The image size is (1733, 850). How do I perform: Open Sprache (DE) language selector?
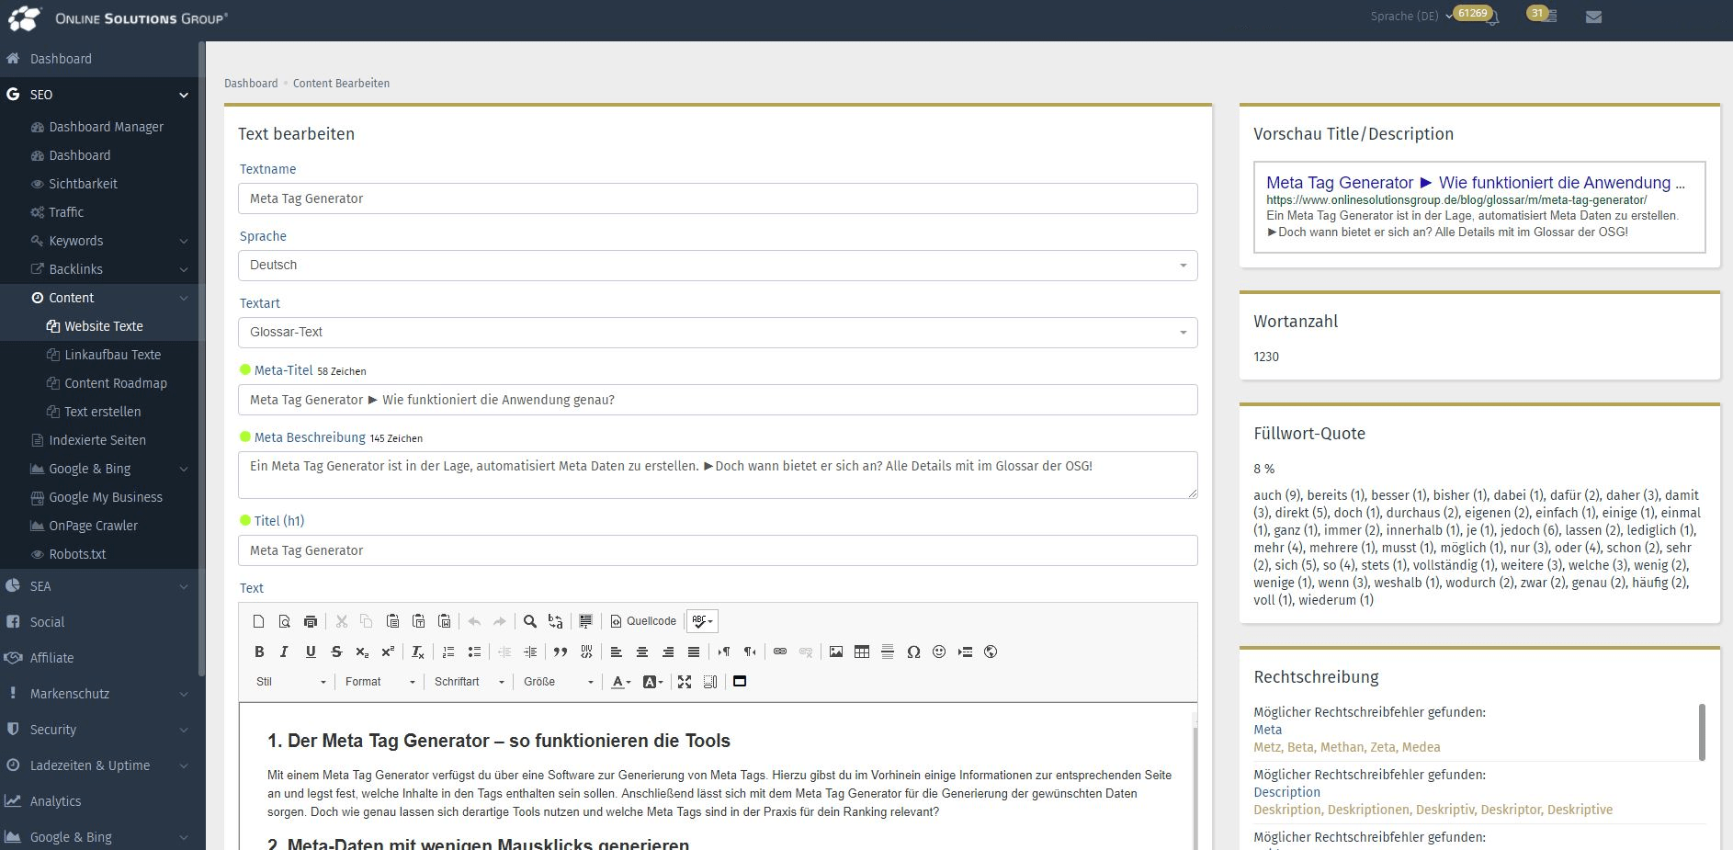[x=1411, y=17]
